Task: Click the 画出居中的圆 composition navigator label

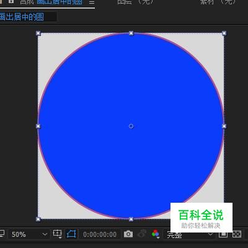Action: 22,17
